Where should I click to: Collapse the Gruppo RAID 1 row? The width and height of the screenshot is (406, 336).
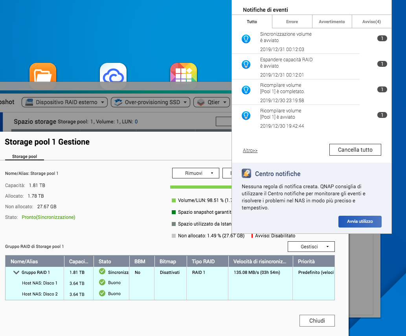coord(16,272)
